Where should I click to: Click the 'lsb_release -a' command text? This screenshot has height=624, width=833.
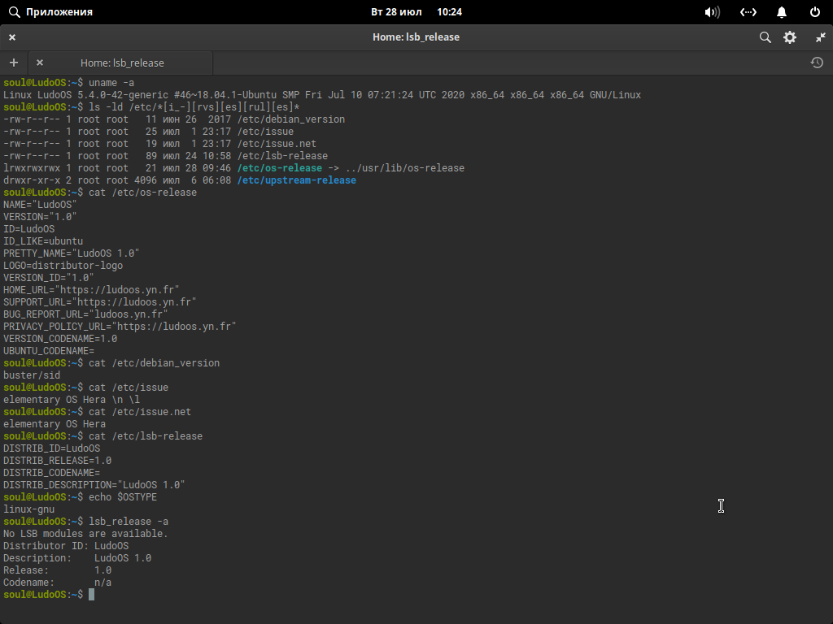tap(129, 522)
